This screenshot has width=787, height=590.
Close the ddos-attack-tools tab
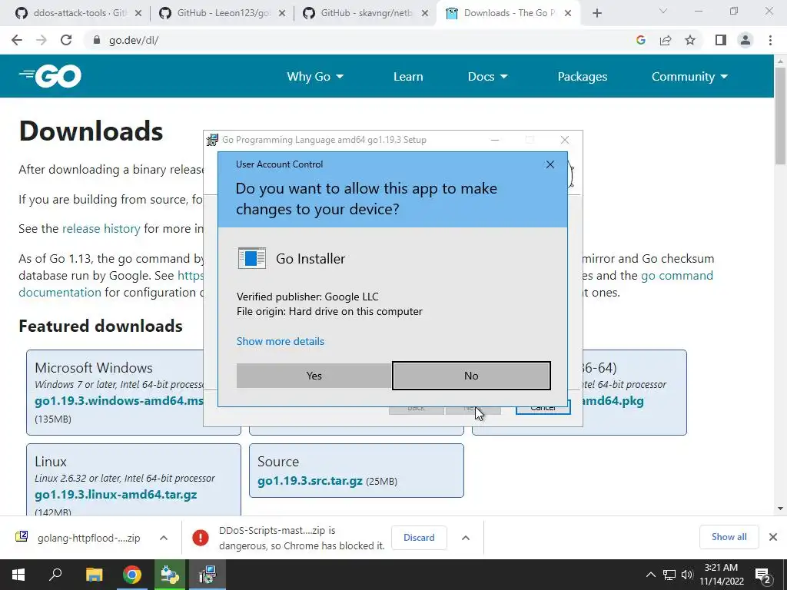[138, 14]
